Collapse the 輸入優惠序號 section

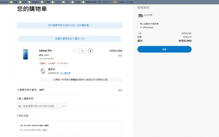(x=25, y=99)
